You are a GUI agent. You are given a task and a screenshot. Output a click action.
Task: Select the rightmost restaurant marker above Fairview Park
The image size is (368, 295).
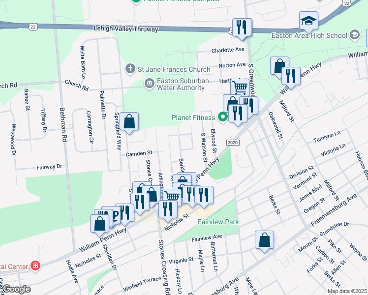(x=204, y=196)
